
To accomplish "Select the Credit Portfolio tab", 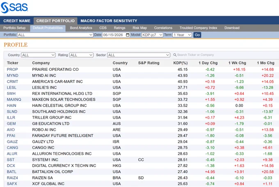I will [55, 21].
